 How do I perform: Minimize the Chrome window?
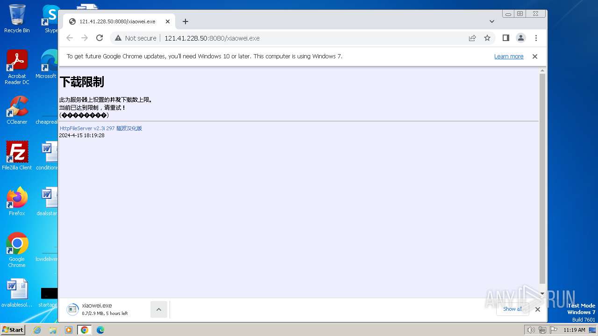(508, 14)
